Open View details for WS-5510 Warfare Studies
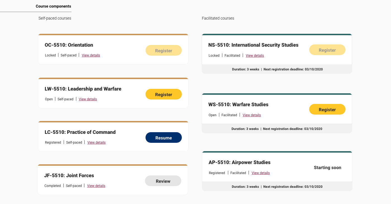Image resolution: width=391 pixels, height=204 pixels. [252, 115]
